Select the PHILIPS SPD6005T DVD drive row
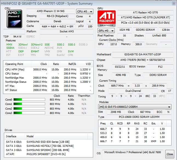This screenshot has width=177, height=160. coord(48,154)
